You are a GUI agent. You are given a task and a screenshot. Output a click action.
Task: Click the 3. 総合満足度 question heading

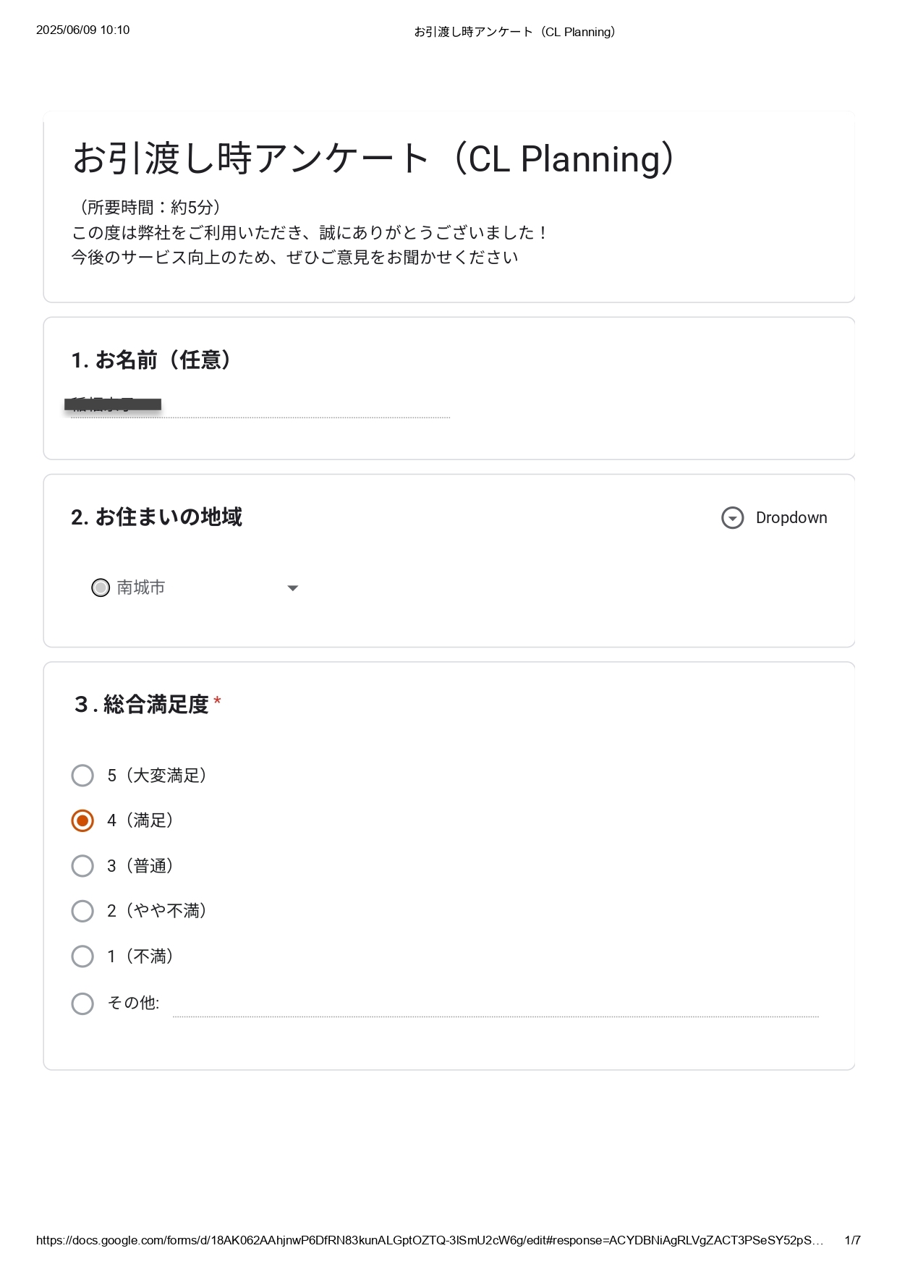(142, 705)
